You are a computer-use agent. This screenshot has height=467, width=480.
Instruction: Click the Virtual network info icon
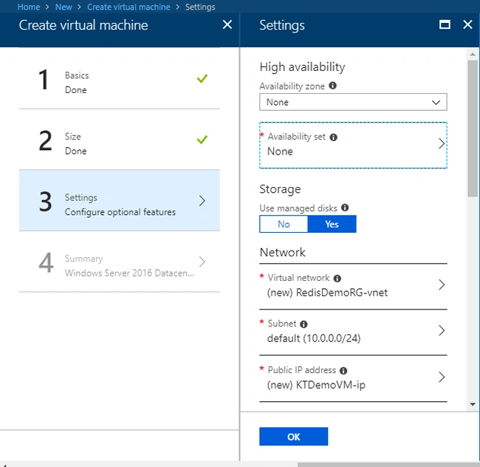[x=337, y=278]
